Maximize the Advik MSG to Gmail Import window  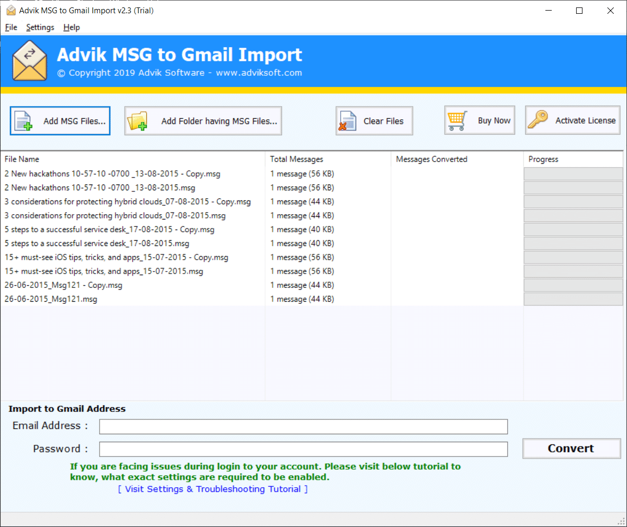[x=579, y=11]
